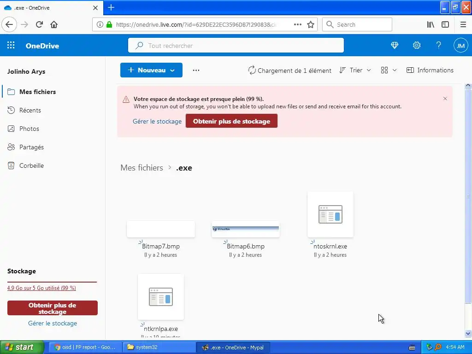Open Récents in the sidebar
This screenshot has width=472, height=354.
(30, 110)
